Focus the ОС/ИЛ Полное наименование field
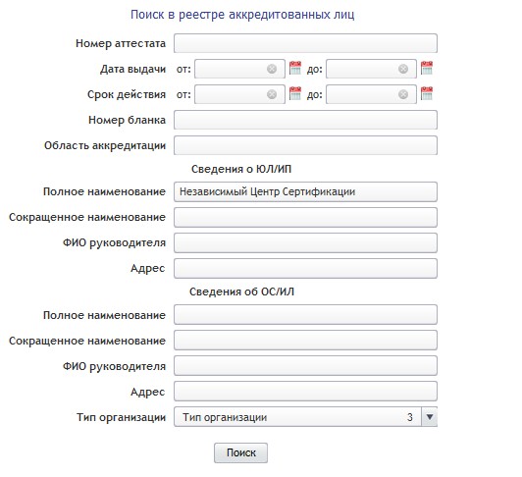The image size is (522, 477). tap(305, 314)
